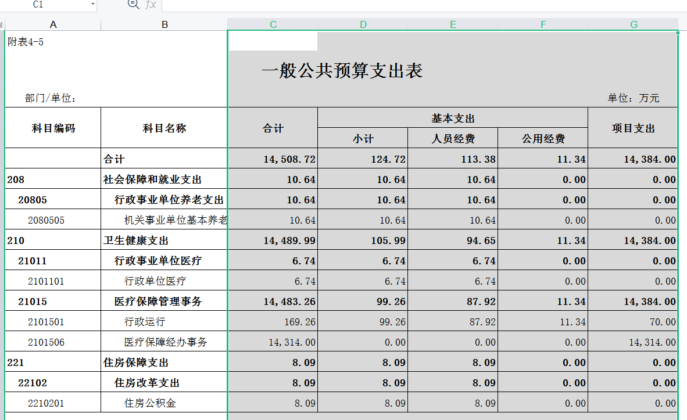The image size is (687, 420).
Task: Click code cell 21011
Action: (53, 260)
